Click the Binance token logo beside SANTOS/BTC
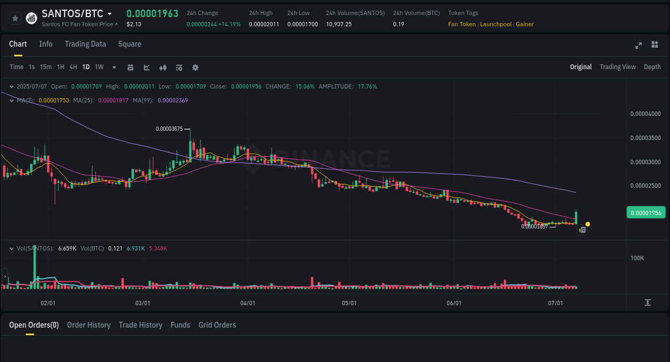 (31, 18)
